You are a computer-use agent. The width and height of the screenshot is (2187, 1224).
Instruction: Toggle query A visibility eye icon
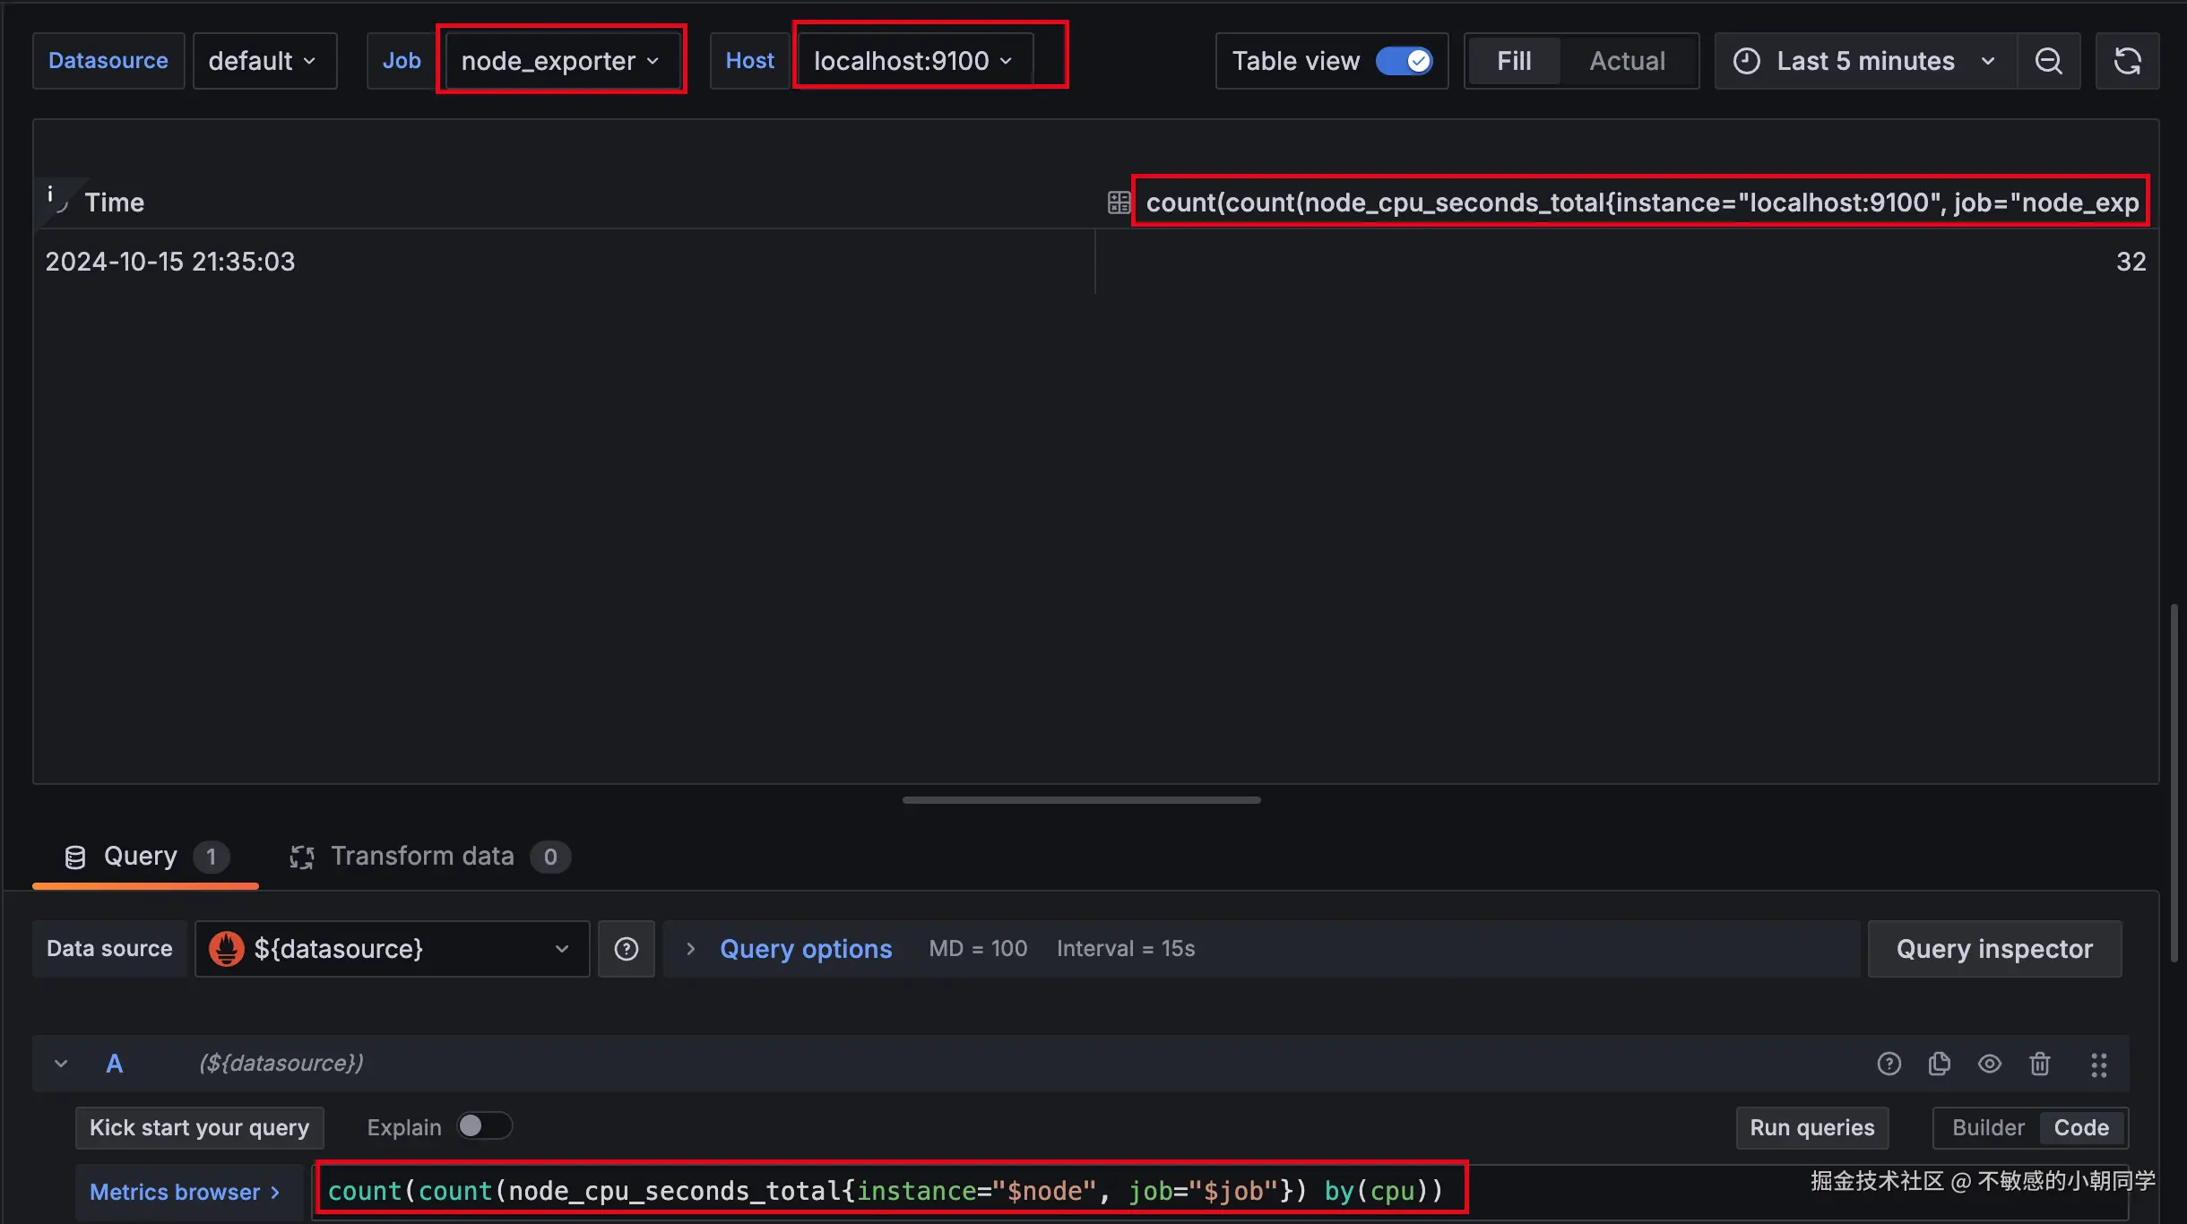[1990, 1064]
